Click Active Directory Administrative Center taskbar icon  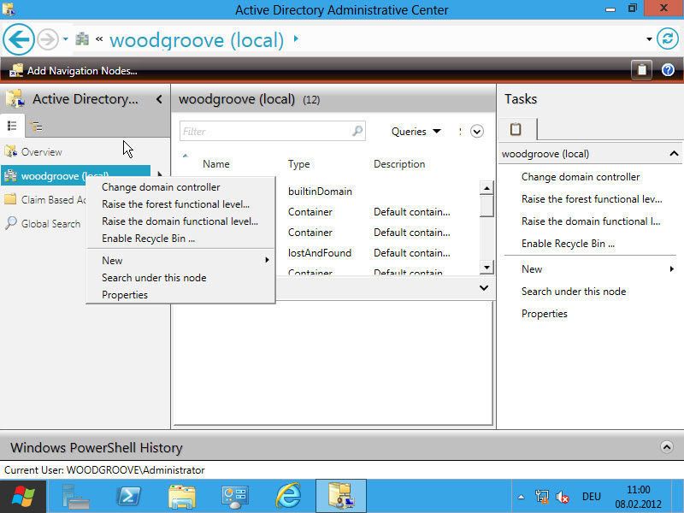coord(340,497)
